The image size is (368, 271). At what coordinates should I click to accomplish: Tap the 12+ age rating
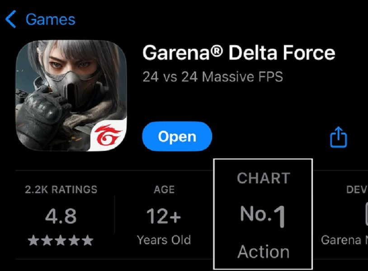(x=164, y=216)
